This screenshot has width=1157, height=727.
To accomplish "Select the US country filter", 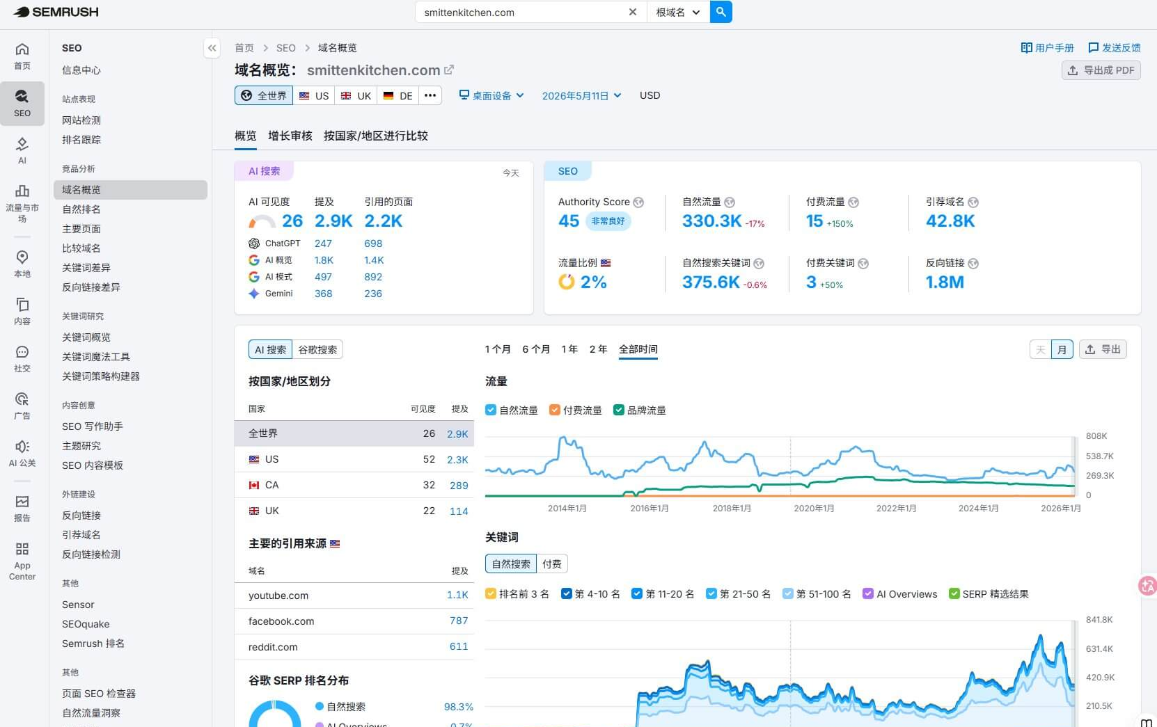I will [314, 95].
